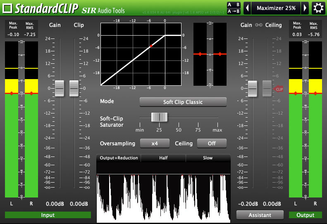The height and width of the screenshot is (224, 327).
Task: Click the Soft-Clip Saturator slider knob
Action: point(159,117)
